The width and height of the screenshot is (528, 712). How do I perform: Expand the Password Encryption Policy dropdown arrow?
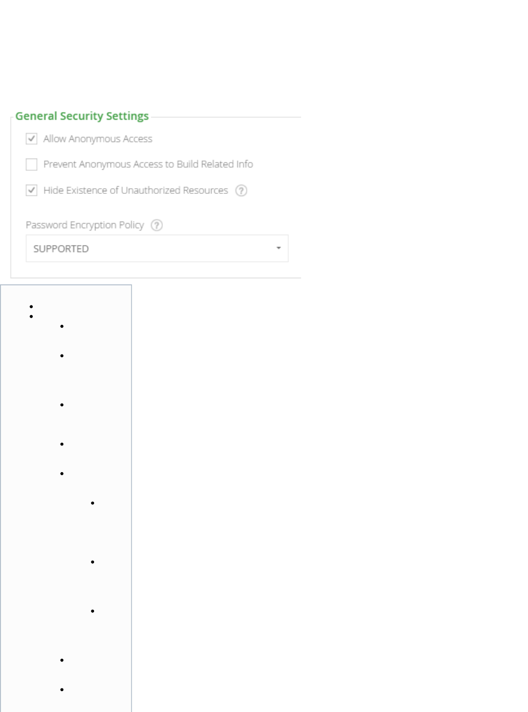point(279,249)
